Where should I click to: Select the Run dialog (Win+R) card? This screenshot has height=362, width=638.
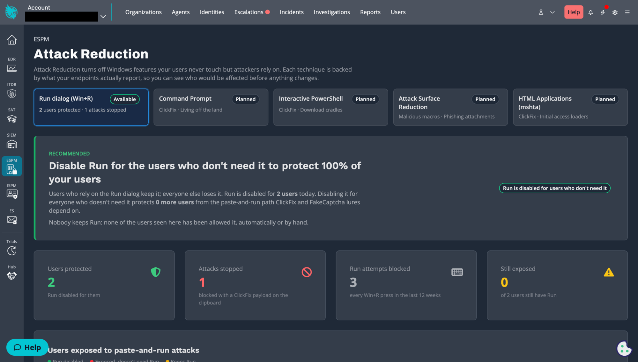coord(91,107)
